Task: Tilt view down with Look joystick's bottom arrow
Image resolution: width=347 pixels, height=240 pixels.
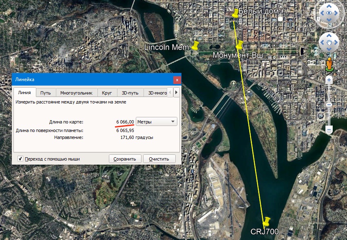Action: [329, 20]
